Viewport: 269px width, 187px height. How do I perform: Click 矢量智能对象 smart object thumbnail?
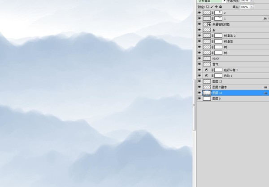point(207,24)
